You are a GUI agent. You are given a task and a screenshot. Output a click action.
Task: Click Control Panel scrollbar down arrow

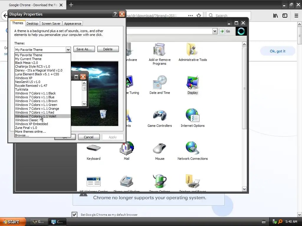point(244,189)
